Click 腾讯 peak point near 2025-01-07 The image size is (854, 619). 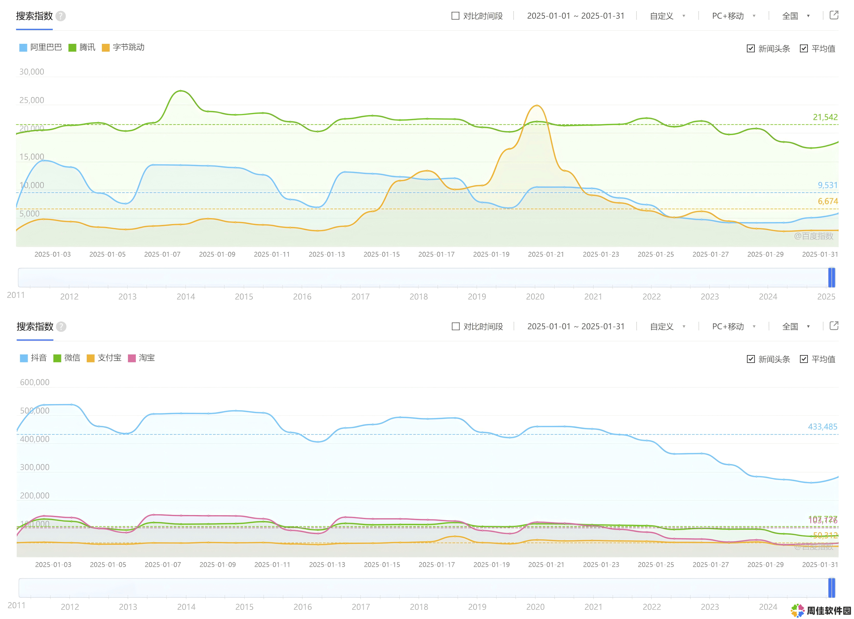click(x=181, y=91)
